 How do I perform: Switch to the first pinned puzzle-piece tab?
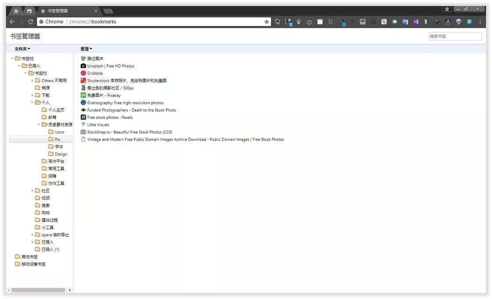click(16, 11)
